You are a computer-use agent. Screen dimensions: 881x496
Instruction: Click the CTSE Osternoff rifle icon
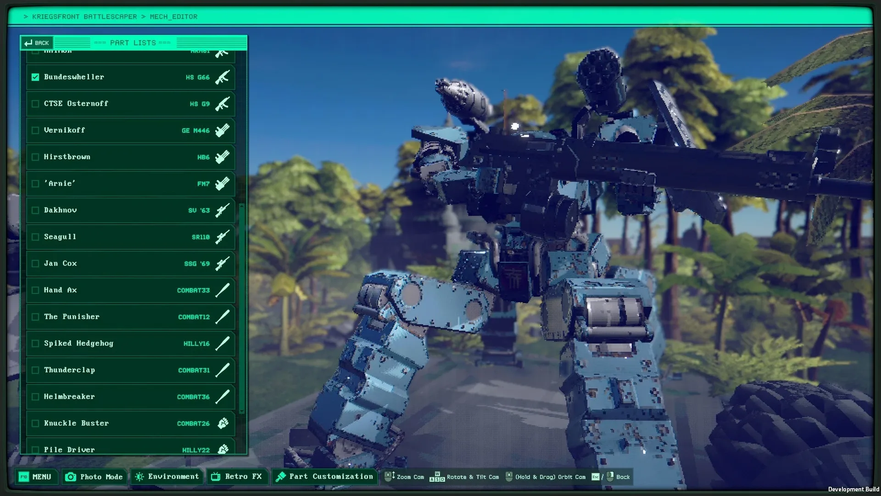tap(222, 103)
